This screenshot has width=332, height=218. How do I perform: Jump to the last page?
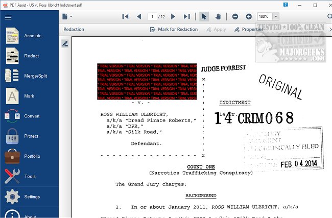click(x=187, y=16)
